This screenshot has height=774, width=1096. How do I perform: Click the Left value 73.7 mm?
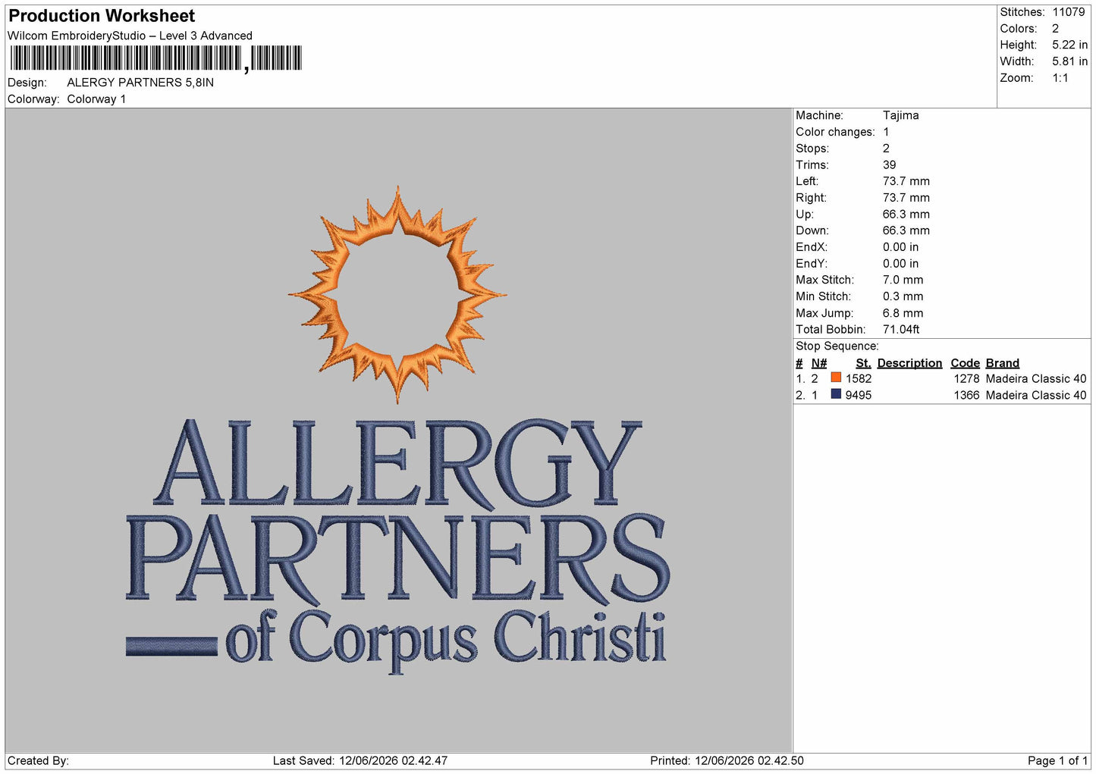tap(906, 181)
